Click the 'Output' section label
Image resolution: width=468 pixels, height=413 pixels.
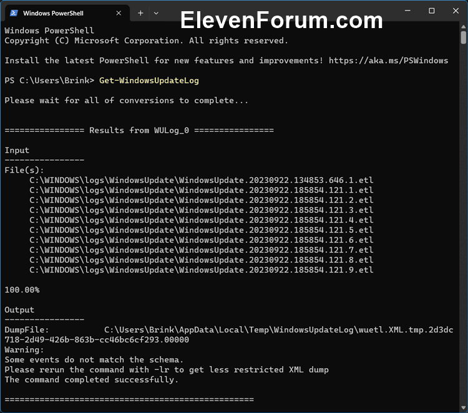coord(19,310)
